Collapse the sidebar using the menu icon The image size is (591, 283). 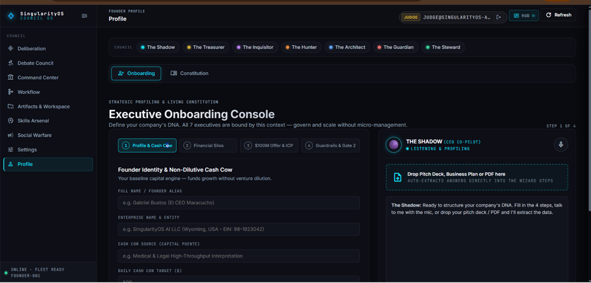84,16
